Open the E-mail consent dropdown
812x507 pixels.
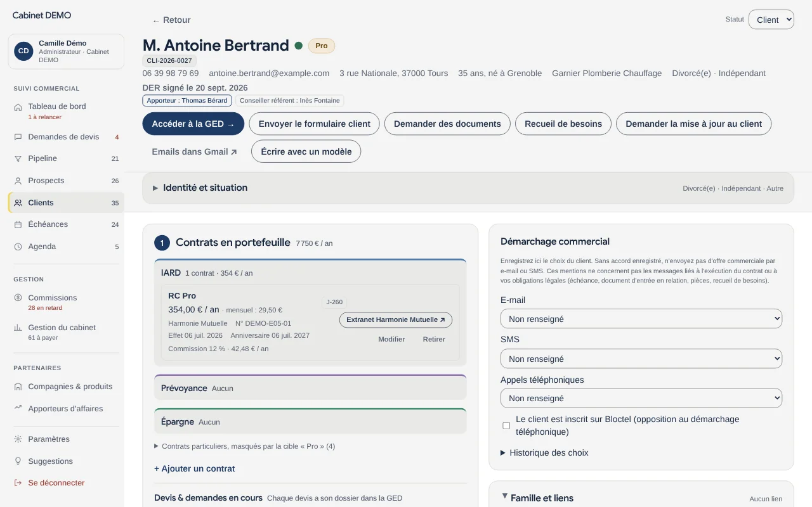[641, 319]
